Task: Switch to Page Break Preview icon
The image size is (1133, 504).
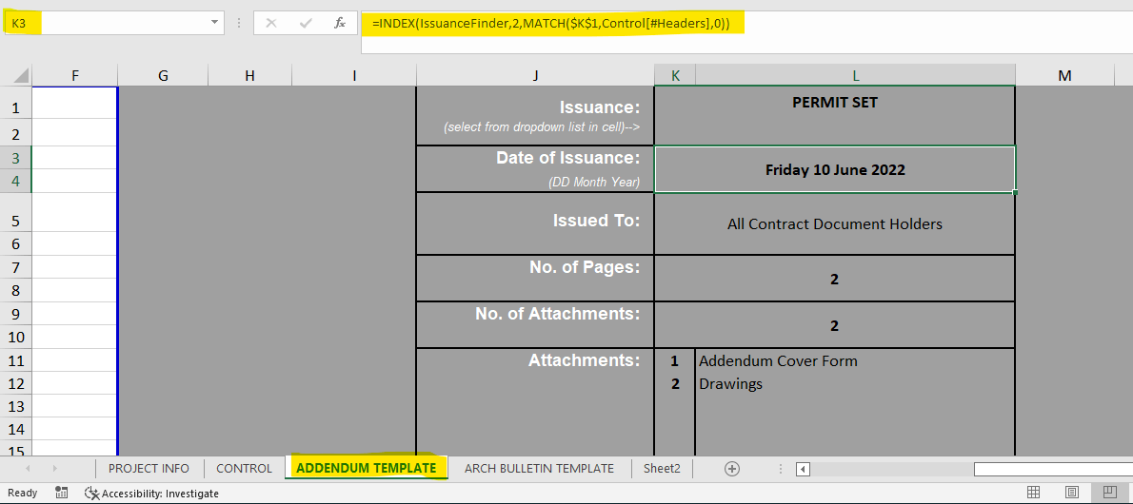Action: point(1111,493)
